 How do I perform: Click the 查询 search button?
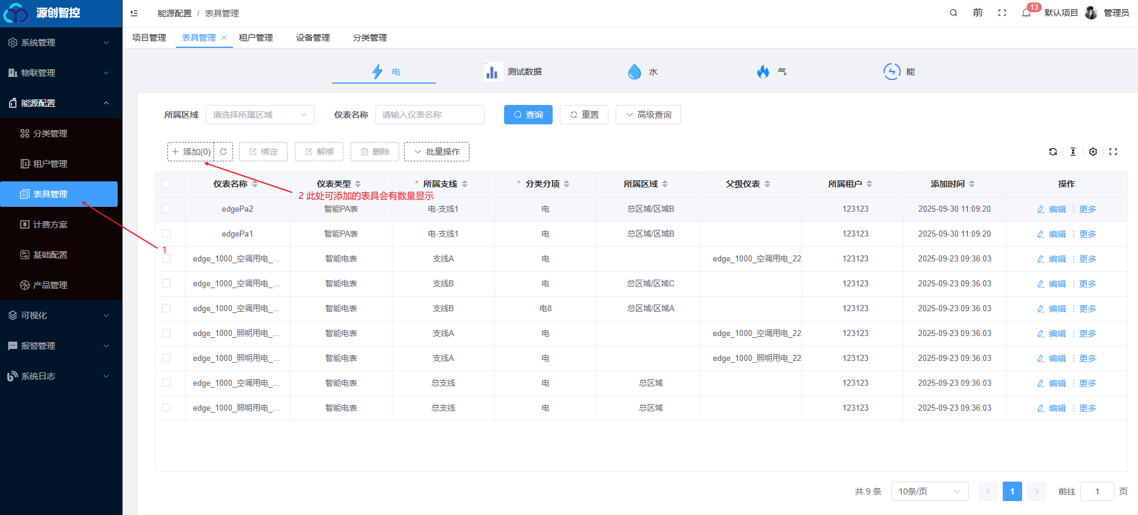click(528, 115)
